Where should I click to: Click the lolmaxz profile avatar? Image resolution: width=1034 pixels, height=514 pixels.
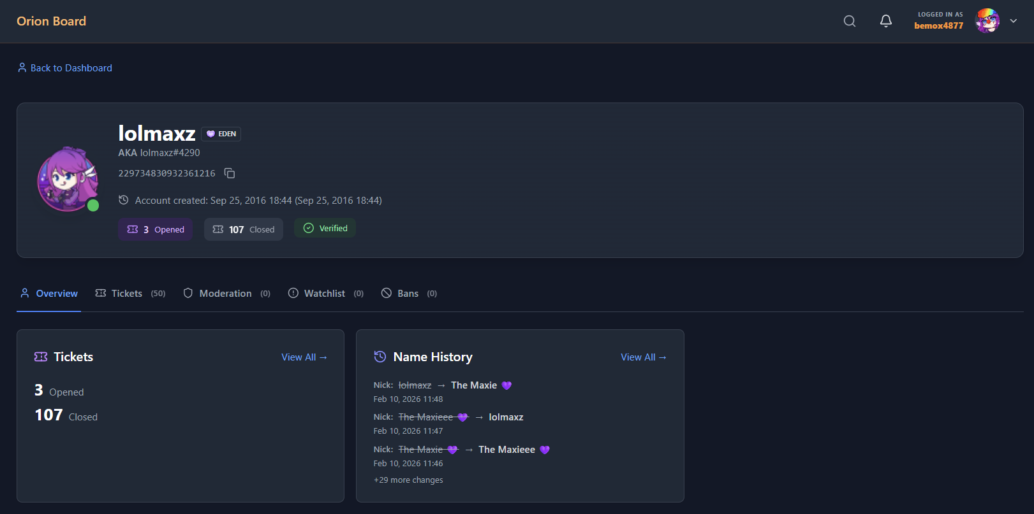pyautogui.click(x=68, y=180)
